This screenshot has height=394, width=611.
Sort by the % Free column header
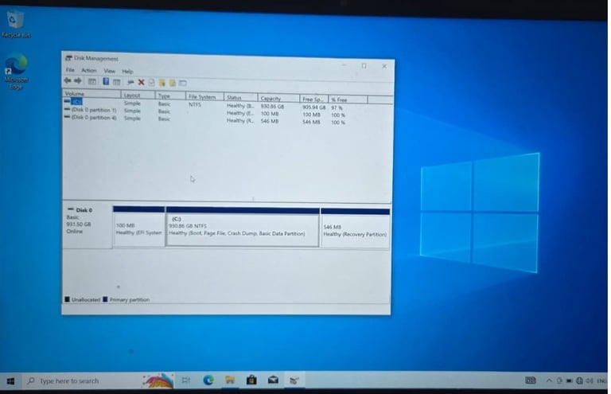click(348, 99)
